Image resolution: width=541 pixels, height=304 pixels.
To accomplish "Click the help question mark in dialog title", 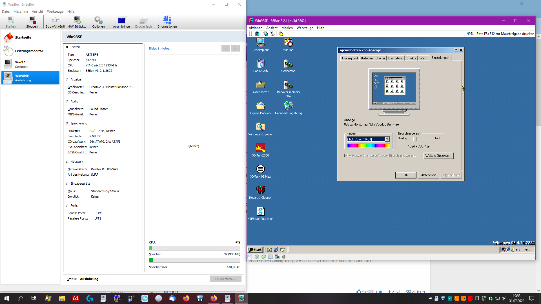I will (x=456, y=50).
